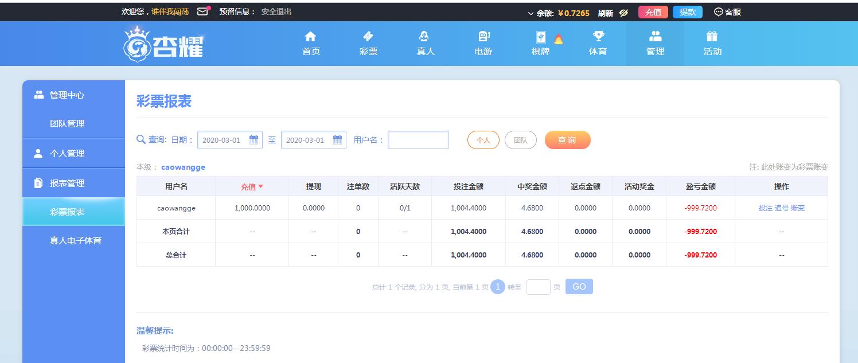Click page number jump input
The image size is (858, 363).
tap(539, 287)
